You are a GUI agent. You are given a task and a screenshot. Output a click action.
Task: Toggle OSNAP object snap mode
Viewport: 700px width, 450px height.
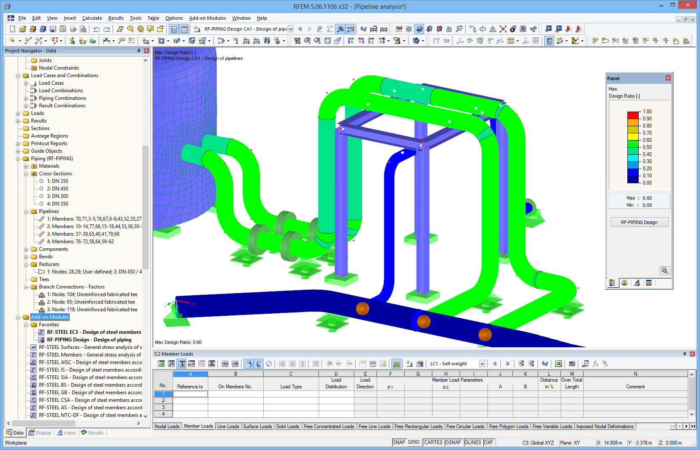[454, 442]
